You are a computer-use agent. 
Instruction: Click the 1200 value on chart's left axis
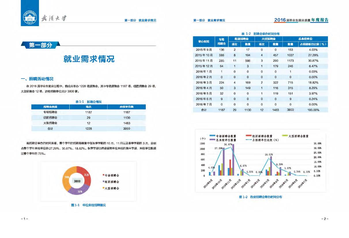202,143
